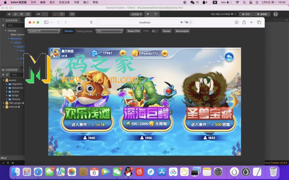Create new asset with assets panel plus button

3,75
